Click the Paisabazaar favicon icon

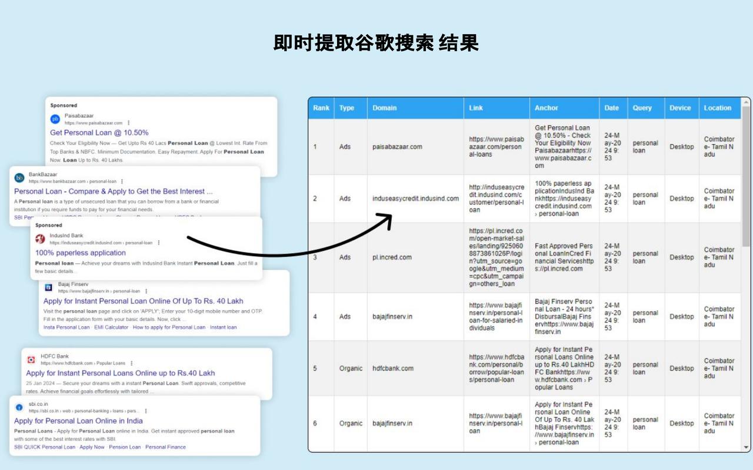[55, 120]
